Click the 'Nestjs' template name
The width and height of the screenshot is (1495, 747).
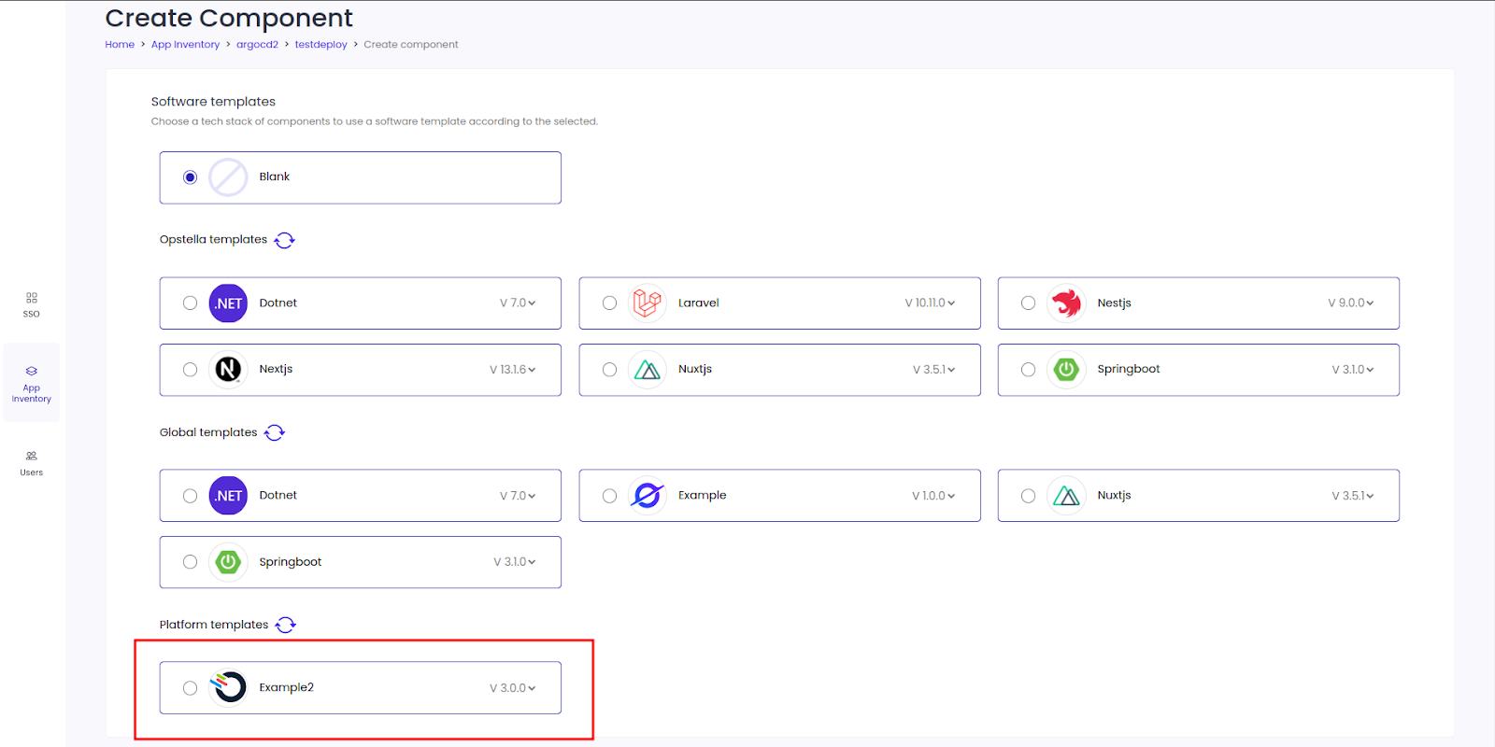click(1114, 303)
